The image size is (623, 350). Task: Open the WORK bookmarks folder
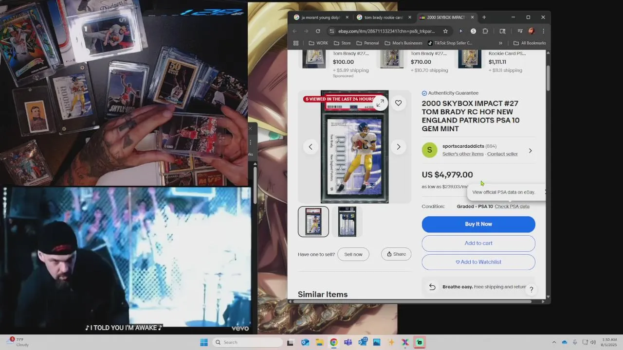coord(318,43)
